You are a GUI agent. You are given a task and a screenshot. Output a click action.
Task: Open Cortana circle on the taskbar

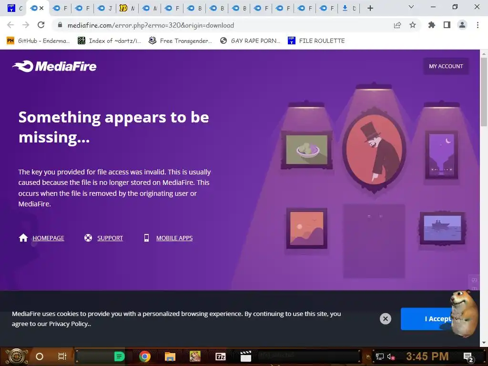(x=40, y=356)
